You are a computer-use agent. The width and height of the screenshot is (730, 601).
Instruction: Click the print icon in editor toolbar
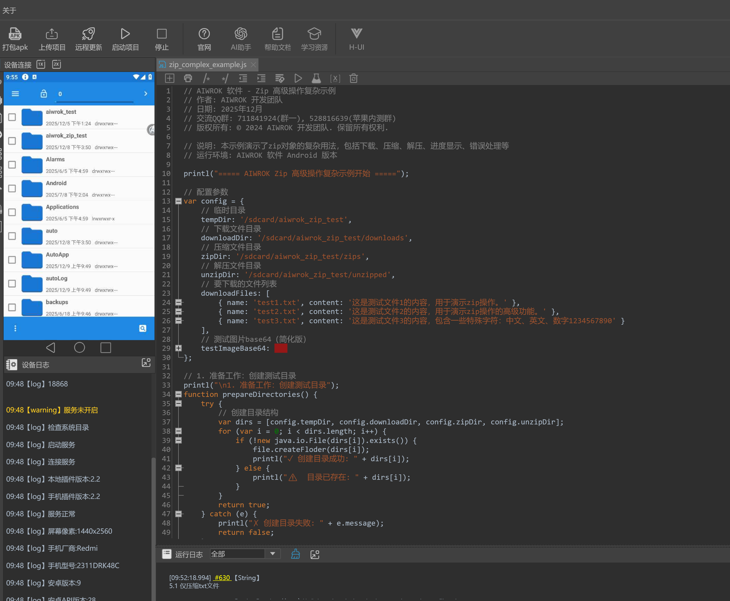(x=188, y=79)
